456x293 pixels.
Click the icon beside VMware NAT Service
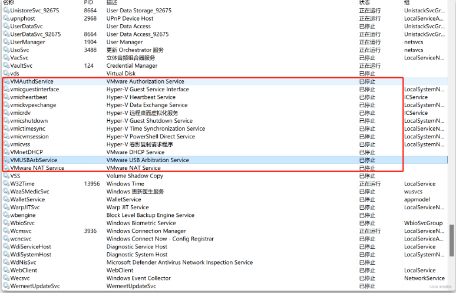[6, 168]
